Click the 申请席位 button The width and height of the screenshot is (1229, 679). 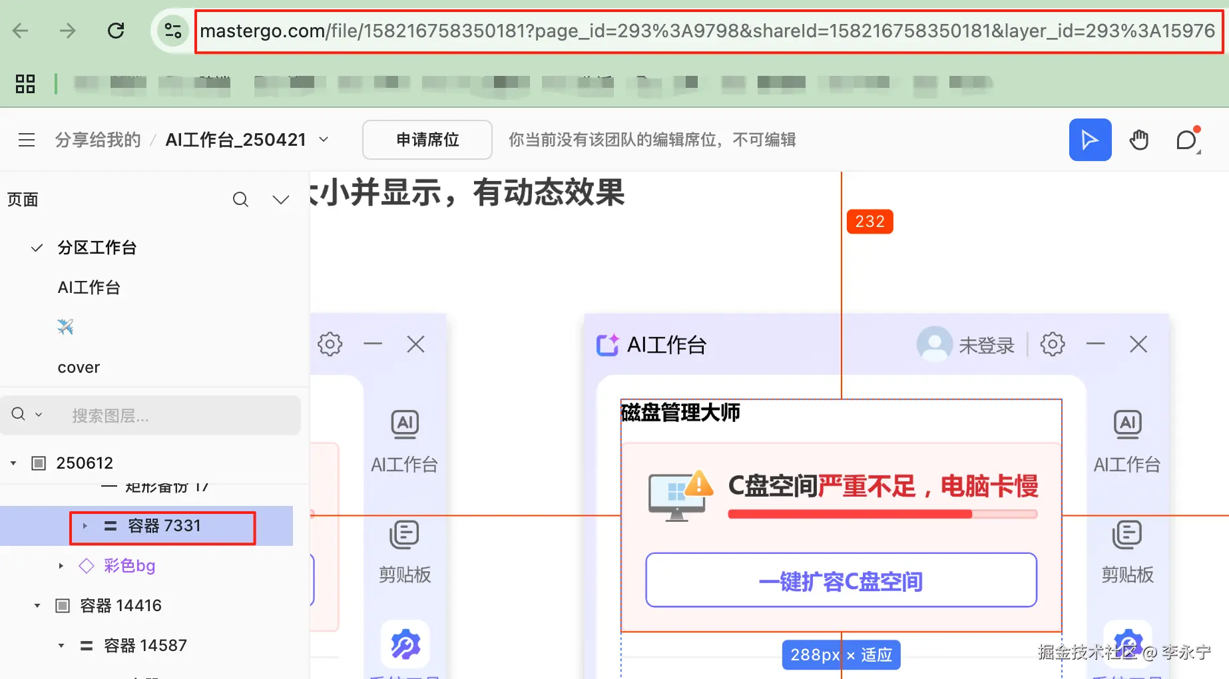pyautogui.click(x=427, y=140)
